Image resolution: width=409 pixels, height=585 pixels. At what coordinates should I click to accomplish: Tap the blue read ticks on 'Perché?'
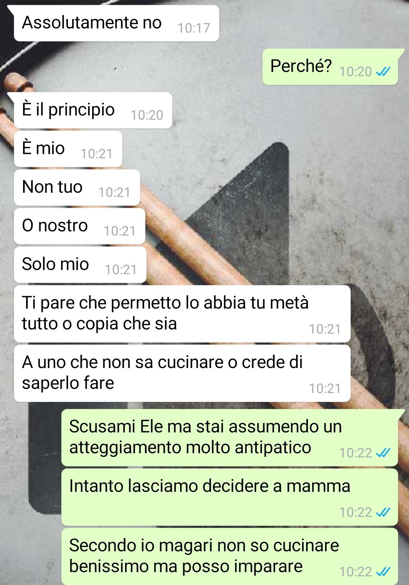point(383,72)
